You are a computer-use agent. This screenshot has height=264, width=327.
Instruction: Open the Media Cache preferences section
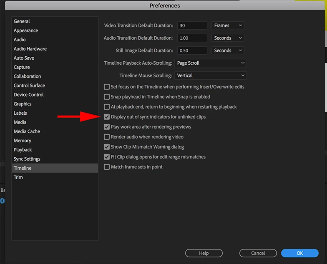click(x=27, y=131)
